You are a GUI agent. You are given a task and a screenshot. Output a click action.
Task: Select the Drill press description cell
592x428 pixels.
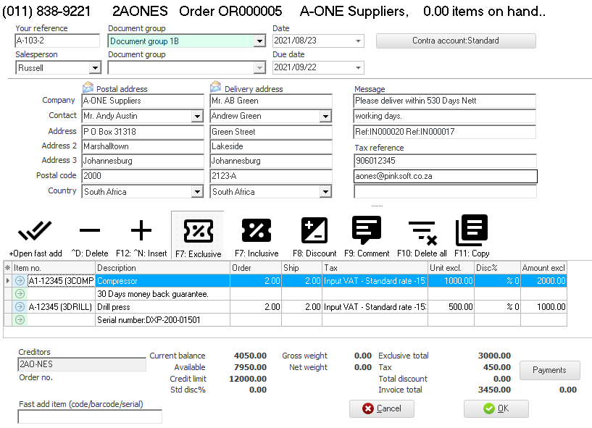point(162,307)
